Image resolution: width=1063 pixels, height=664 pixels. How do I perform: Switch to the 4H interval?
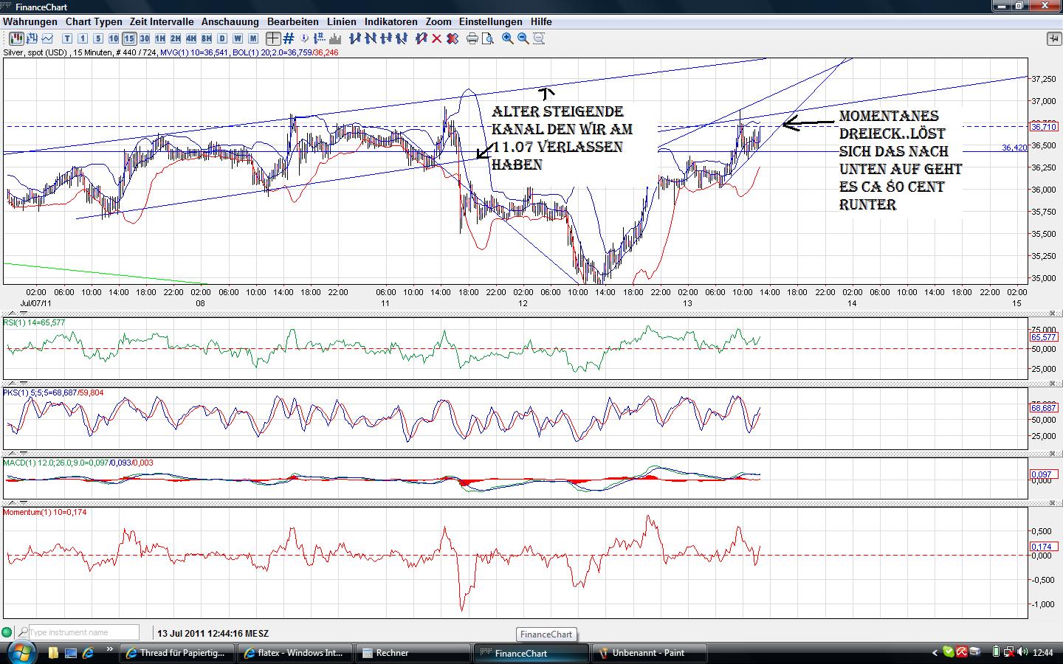[x=191, y=38]
